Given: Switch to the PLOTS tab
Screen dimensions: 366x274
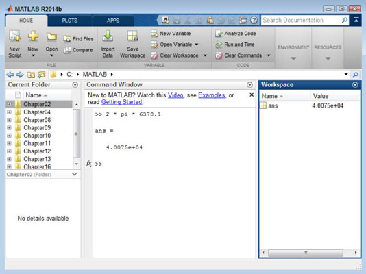Looking at the screenshot, I should pyautogui.click(x=70, y=21).
